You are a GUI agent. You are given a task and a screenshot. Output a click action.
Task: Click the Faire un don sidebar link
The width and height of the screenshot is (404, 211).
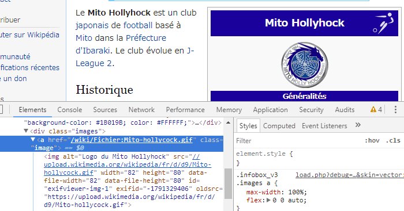(x=13, y=78)
